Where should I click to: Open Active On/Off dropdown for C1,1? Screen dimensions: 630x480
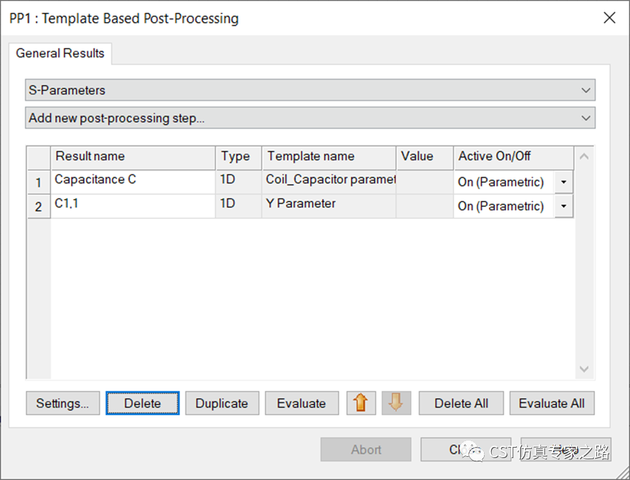click(563, 206)
